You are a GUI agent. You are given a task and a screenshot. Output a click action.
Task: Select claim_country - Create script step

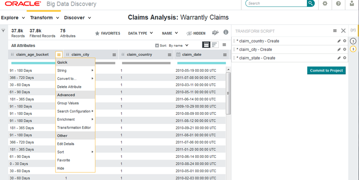290,41
